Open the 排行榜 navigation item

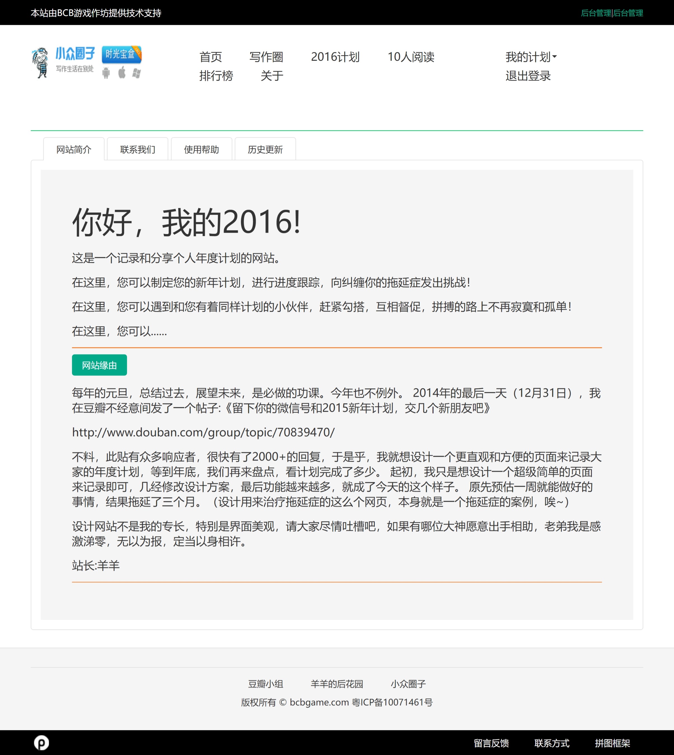click(x=216, y=76)
